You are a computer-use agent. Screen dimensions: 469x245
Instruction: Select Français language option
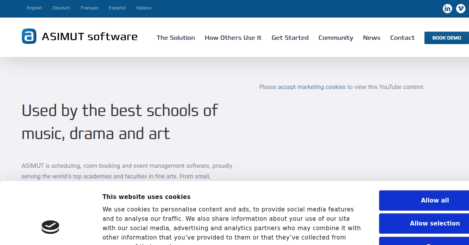[x=90, y=8]
